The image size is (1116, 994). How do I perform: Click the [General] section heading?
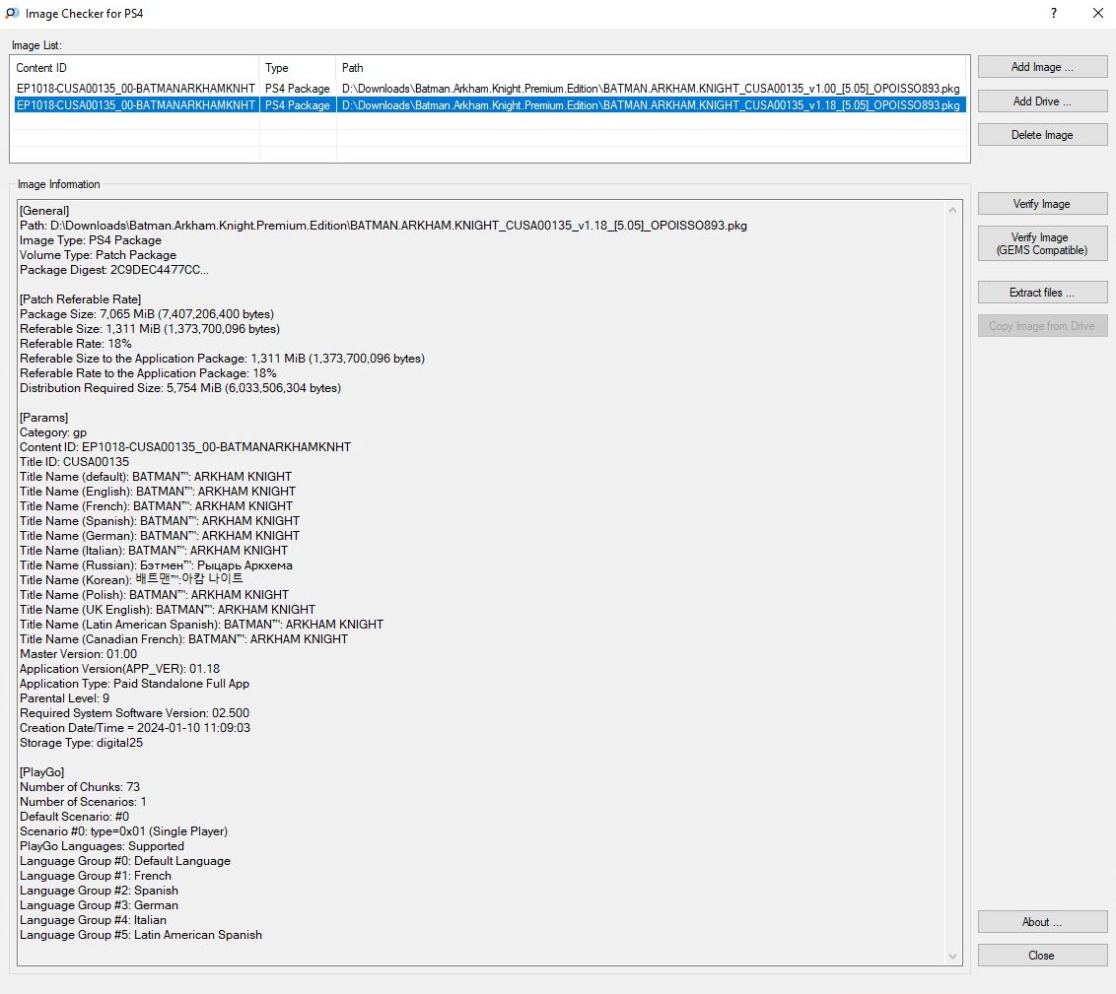click(x=44, y=211)
